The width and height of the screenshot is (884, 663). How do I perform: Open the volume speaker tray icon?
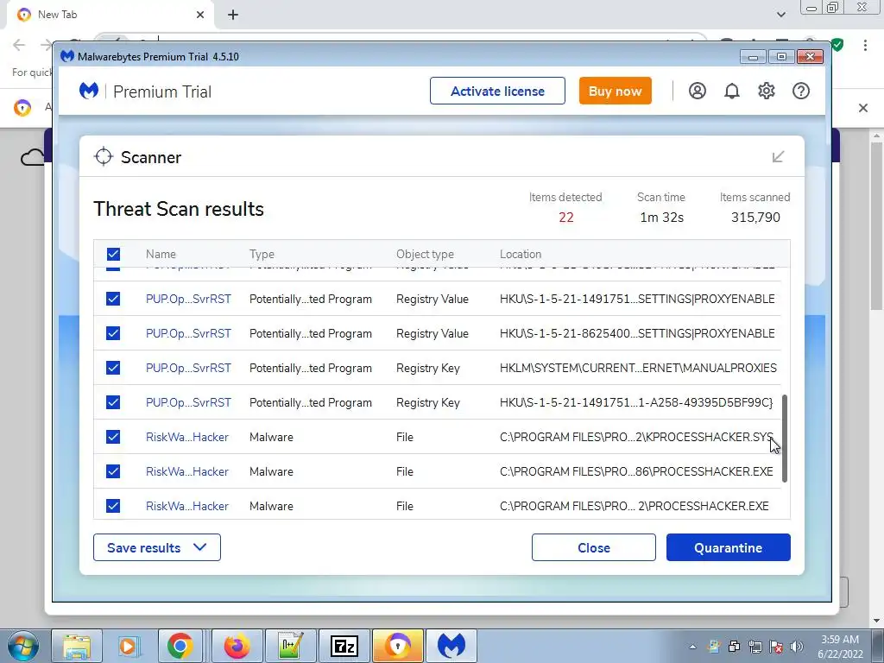point(797,647)
